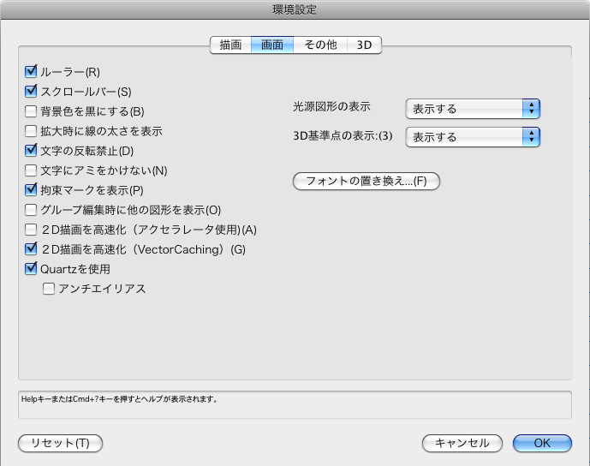Toggle 文字の反転禁止(D) checkbox
Screen dimensions: 590x466
pos(32,151)
